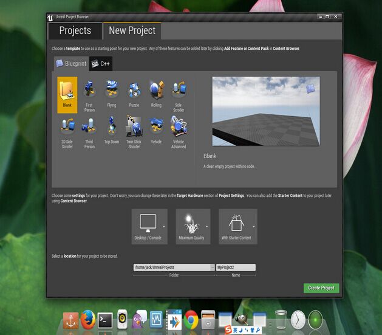
Task: Open the trash can in the dock
Action: [x=281, y=319]
